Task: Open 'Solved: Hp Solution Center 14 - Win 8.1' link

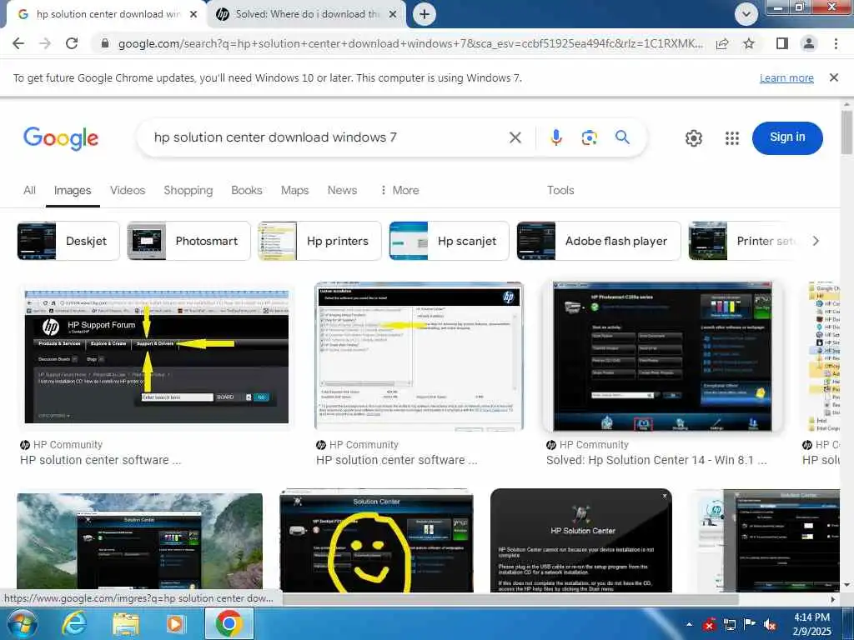Action: pos(656,460)
